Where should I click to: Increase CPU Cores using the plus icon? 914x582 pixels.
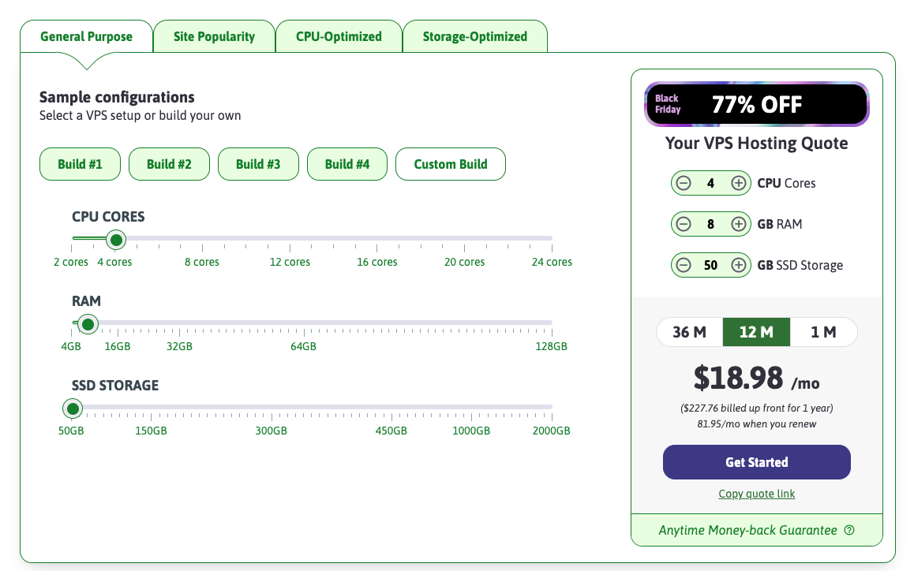coord(738,182)
